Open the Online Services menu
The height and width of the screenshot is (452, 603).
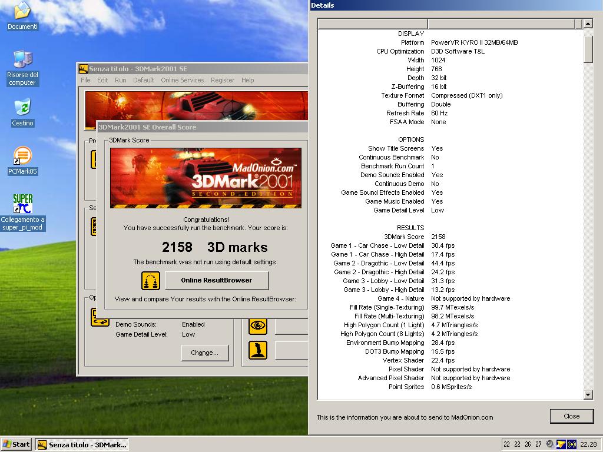pyautogui.click(x=183, y=80)
